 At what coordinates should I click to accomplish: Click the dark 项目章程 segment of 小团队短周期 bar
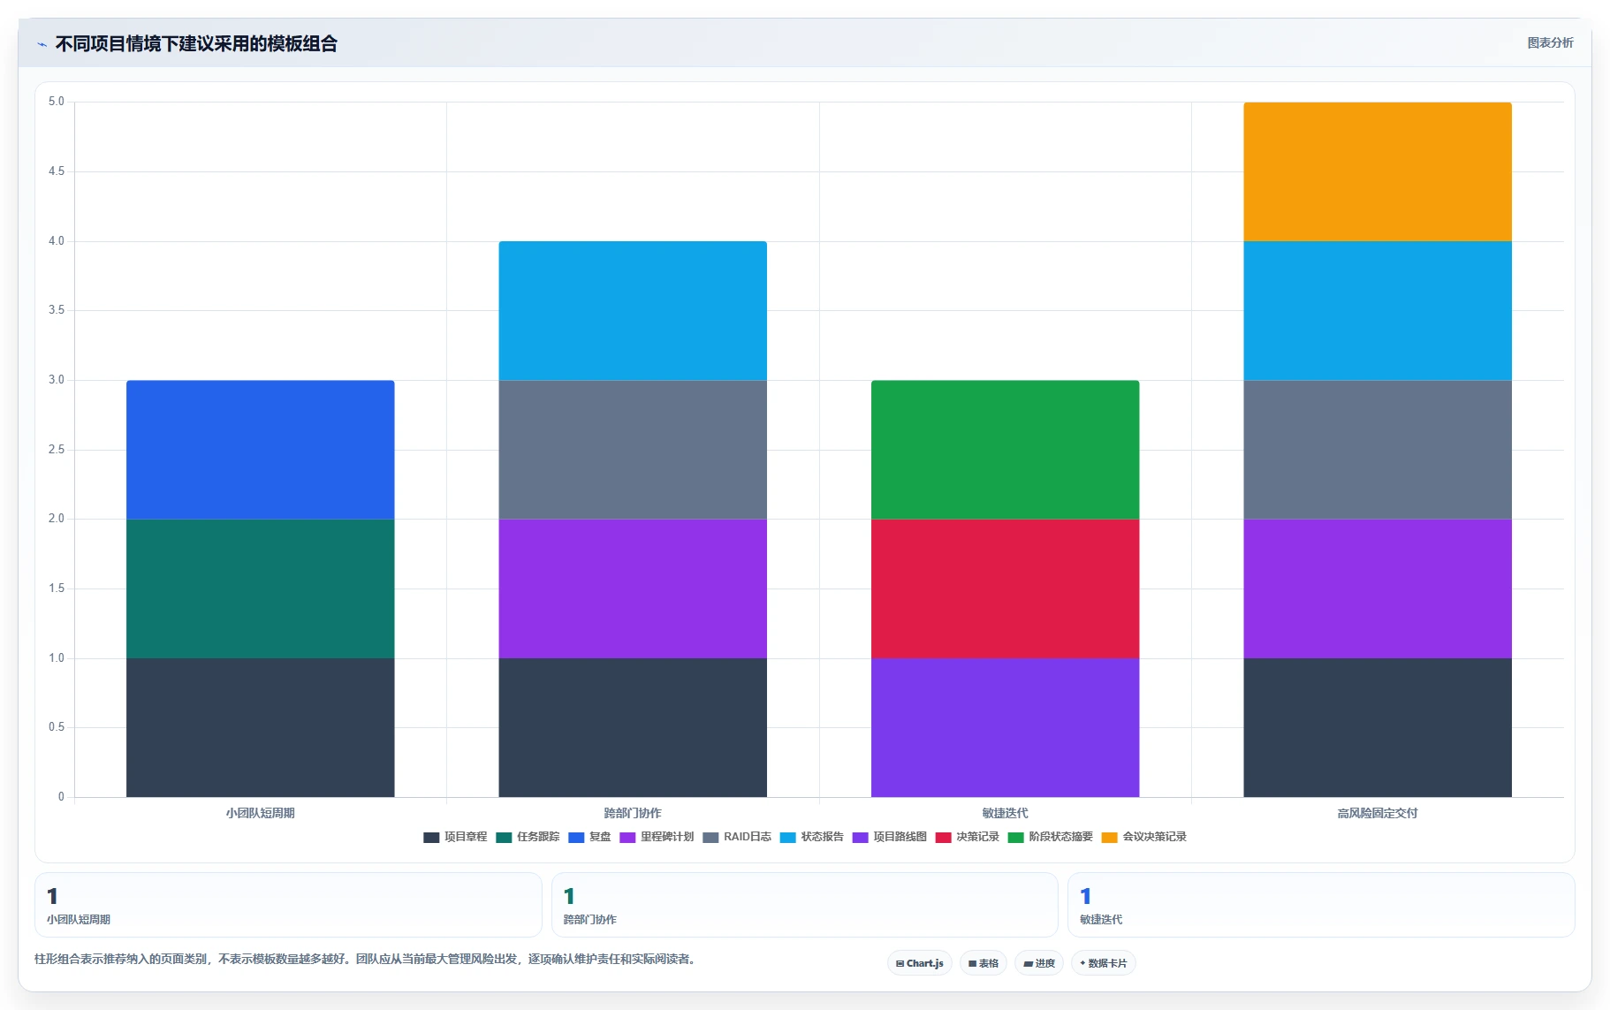coord(261,727)
